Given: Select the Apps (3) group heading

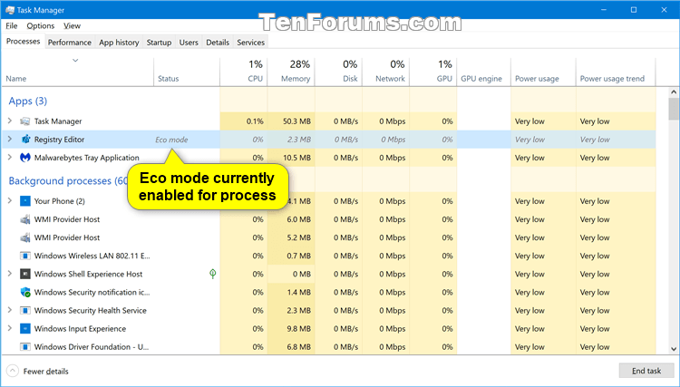Looking at the screenshot, I should pos(28,101).
